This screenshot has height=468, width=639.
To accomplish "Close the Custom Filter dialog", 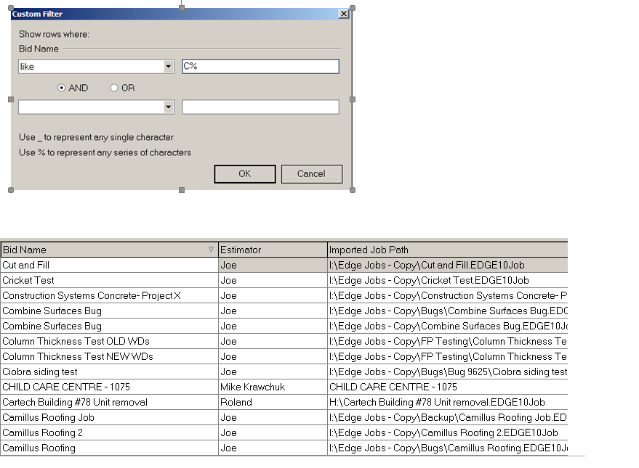I will pos(343,14).
